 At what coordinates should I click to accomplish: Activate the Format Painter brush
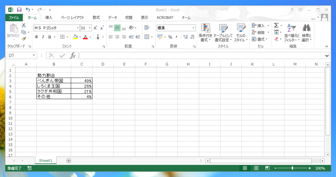23,39
